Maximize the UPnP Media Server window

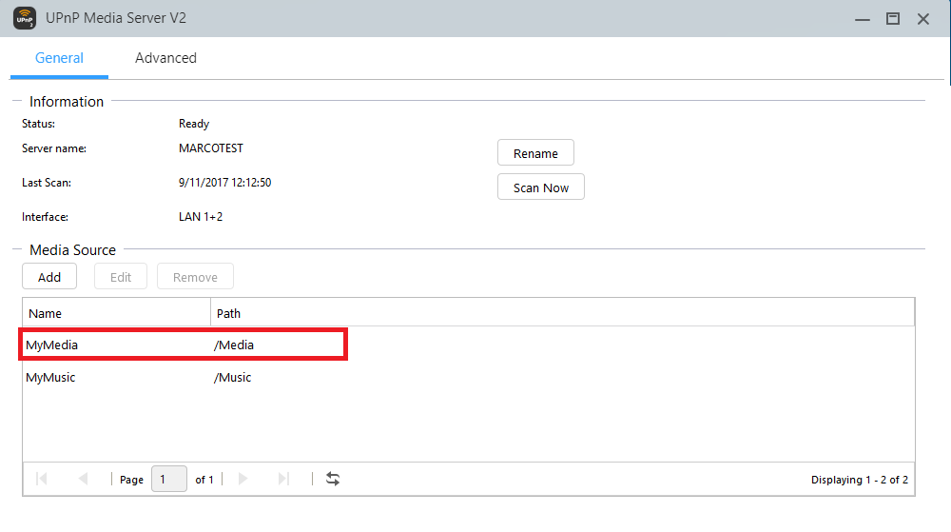pos(892,19)
